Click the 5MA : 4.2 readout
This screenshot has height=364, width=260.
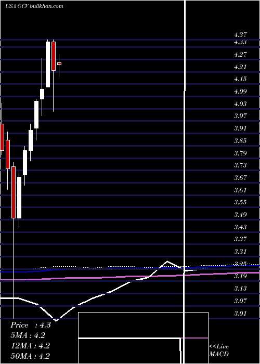pyautogui.click(x=28, y=335)
